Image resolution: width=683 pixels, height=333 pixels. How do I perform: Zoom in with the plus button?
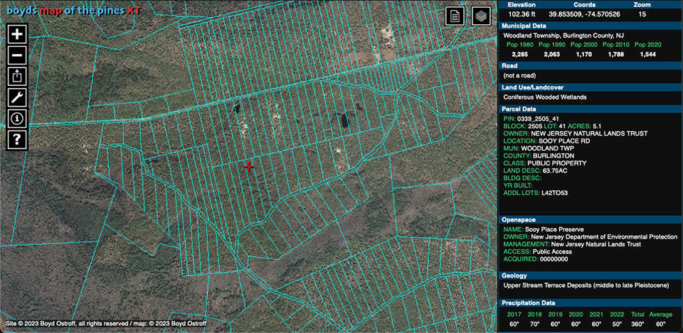(17, 34)
